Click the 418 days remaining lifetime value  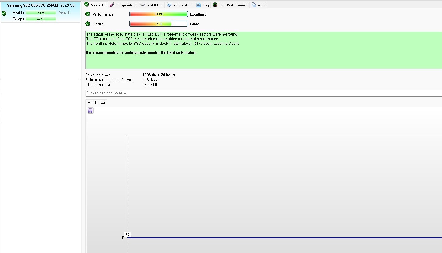(x=149, y=80)
